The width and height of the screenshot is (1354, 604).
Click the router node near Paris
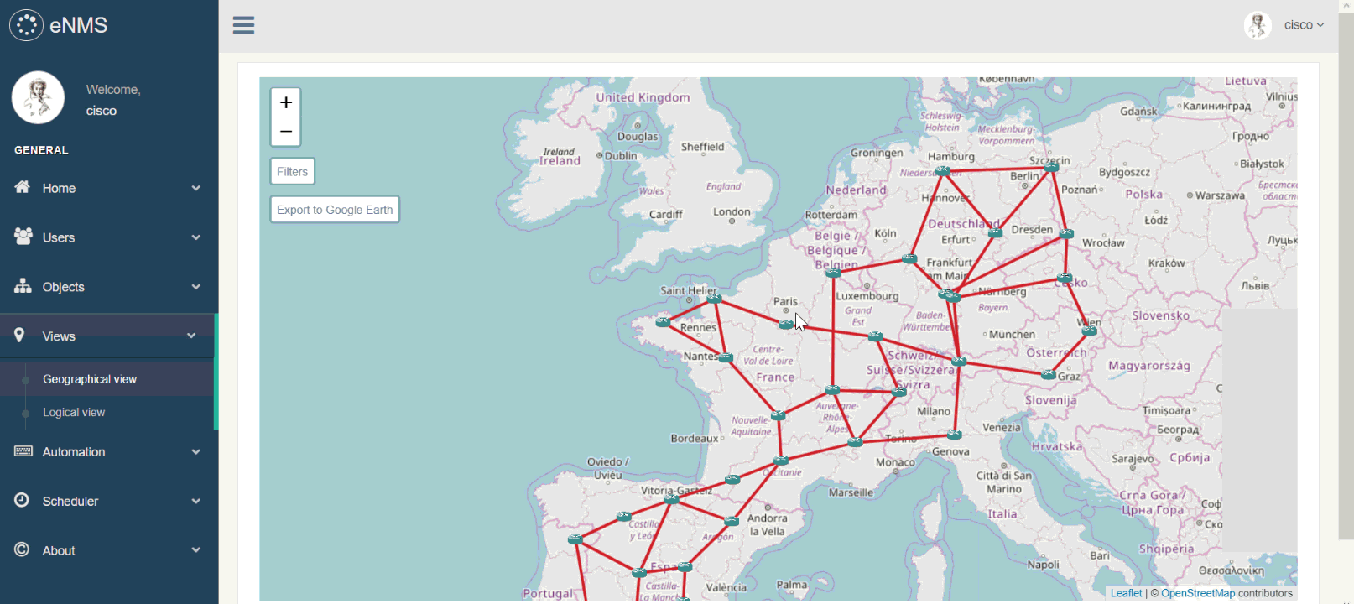[x=785, y=324]
